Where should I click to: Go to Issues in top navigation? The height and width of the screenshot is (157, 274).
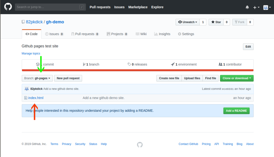[x=119, y=7]
